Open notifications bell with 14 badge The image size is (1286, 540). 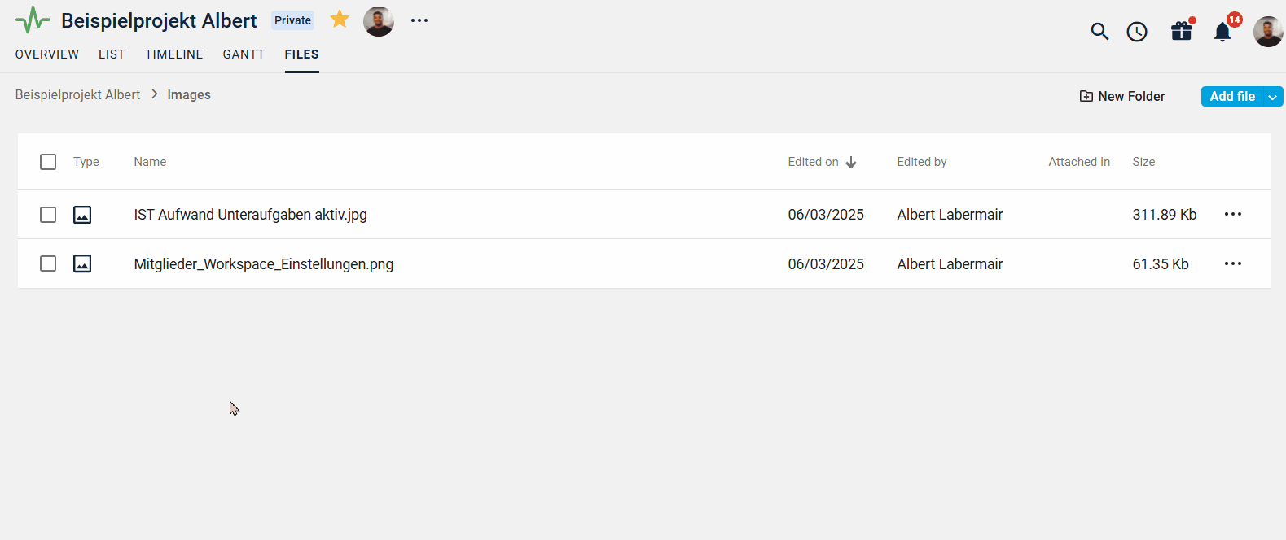tap(1222, 32)
